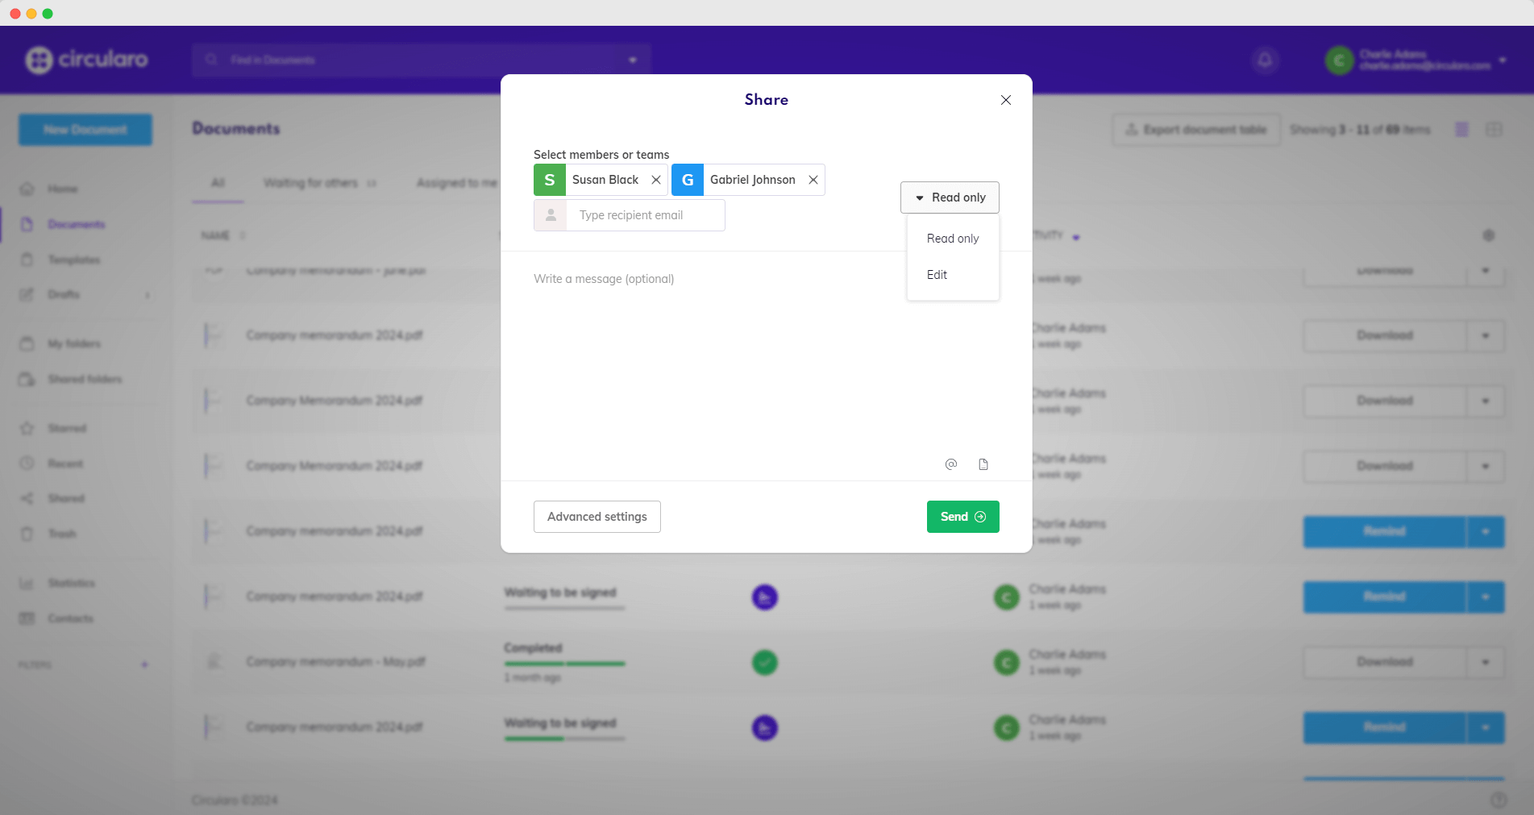1534x815 pixels.
Task: Click the Circularo logo
Action: pyautogui.click(x=87, y=60)
